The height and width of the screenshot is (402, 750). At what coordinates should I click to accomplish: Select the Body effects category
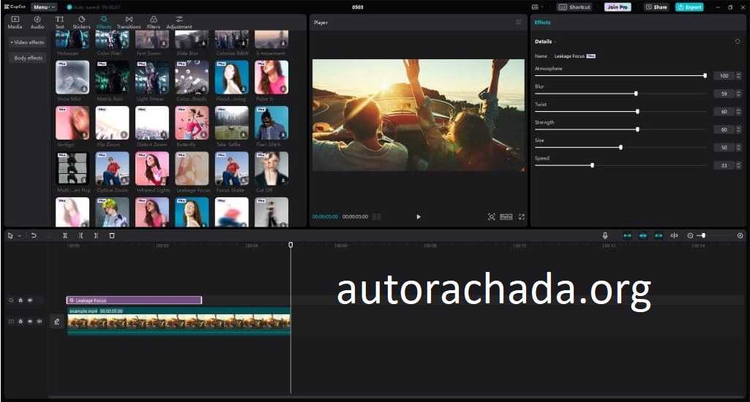click(x=29, y=58)
